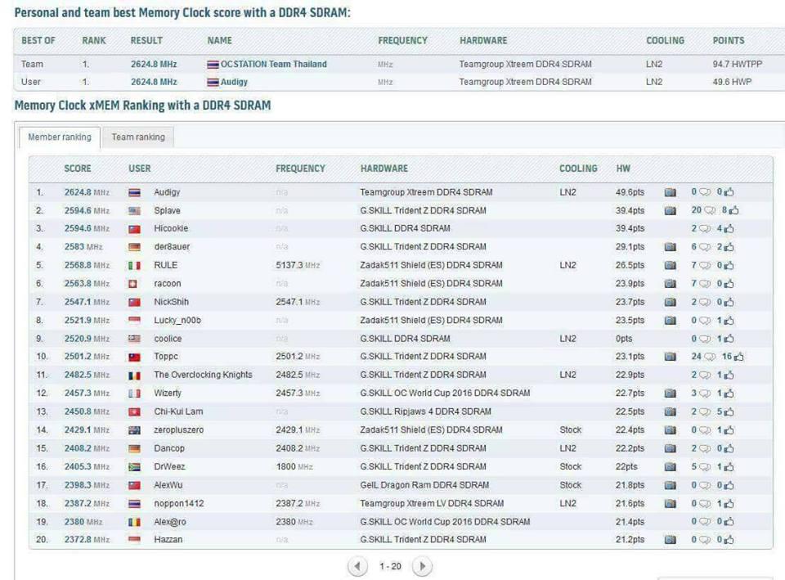Click the thumbs-up icon in Toppc's row
This screenshot has height=580, width=785.
pyautogui.click(x=738, y=357)
